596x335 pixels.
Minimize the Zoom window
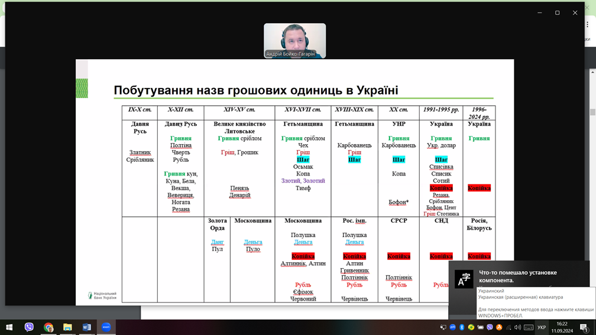click(x=540, y=12)
